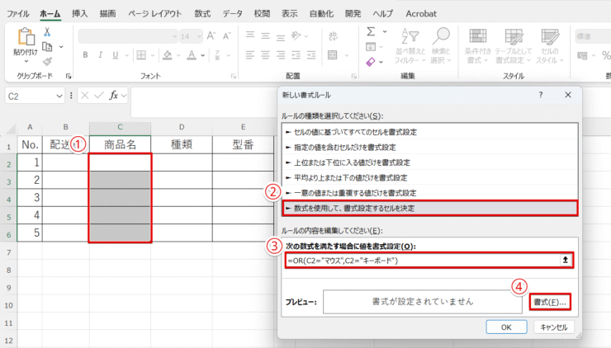Switch to the Insert tab

79,14
